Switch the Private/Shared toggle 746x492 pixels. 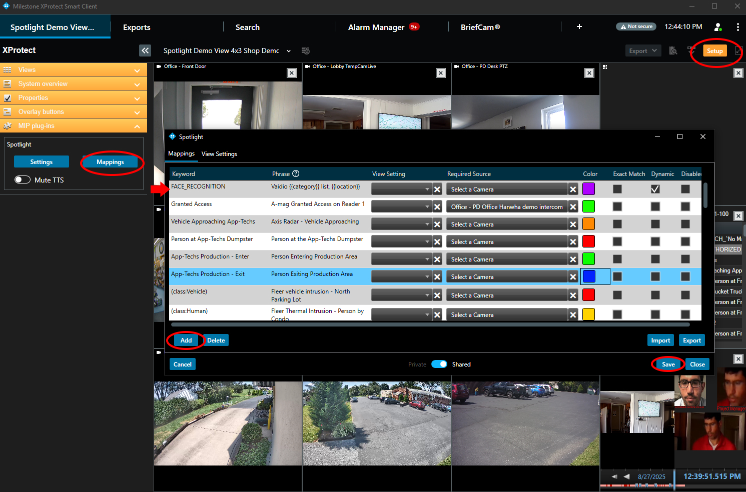click(x=439, y=364)
